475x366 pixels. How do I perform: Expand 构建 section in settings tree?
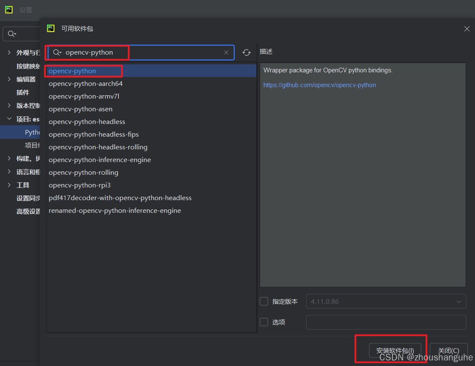click(9, 158)
